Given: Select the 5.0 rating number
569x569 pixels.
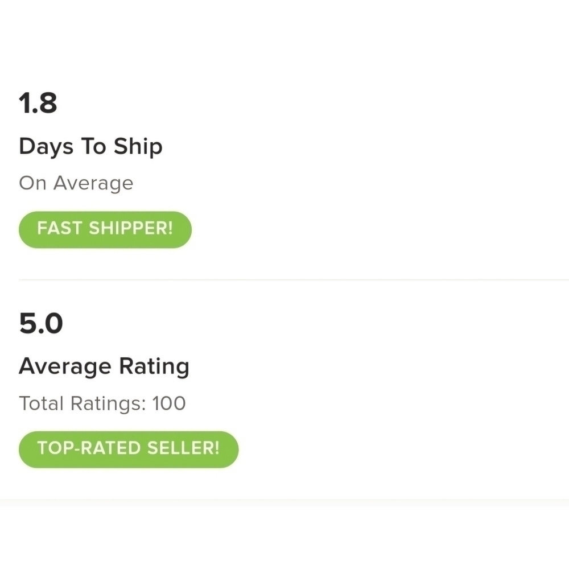Looking at the screenshot, I should 40,324.
